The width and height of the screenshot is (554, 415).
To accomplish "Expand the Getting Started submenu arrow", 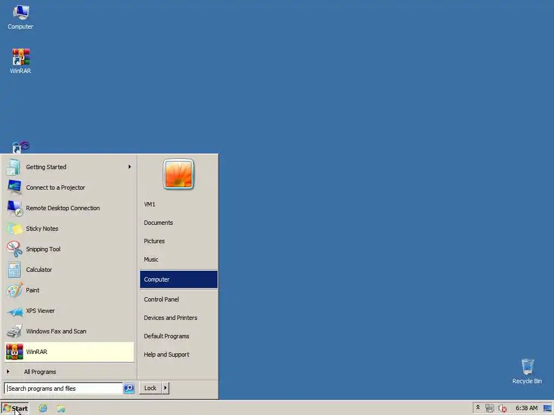I will pos(130,167).
